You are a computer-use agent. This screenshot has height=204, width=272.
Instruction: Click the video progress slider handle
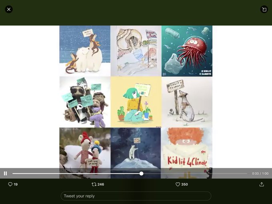pyautogui.click(x=141, y=174)
